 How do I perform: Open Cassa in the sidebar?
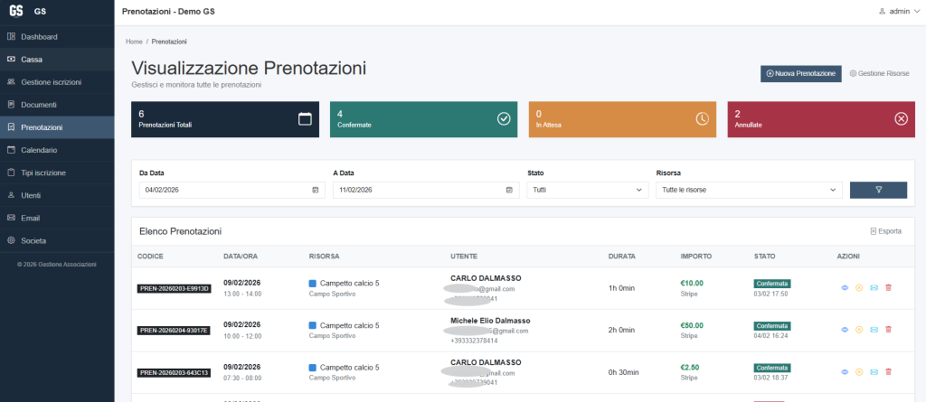point(32,60)
